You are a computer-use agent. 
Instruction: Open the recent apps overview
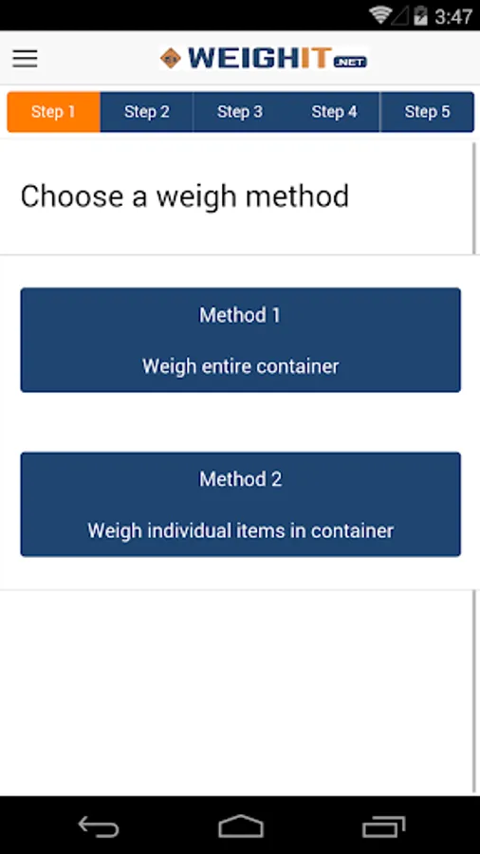[x=383, y=826]
